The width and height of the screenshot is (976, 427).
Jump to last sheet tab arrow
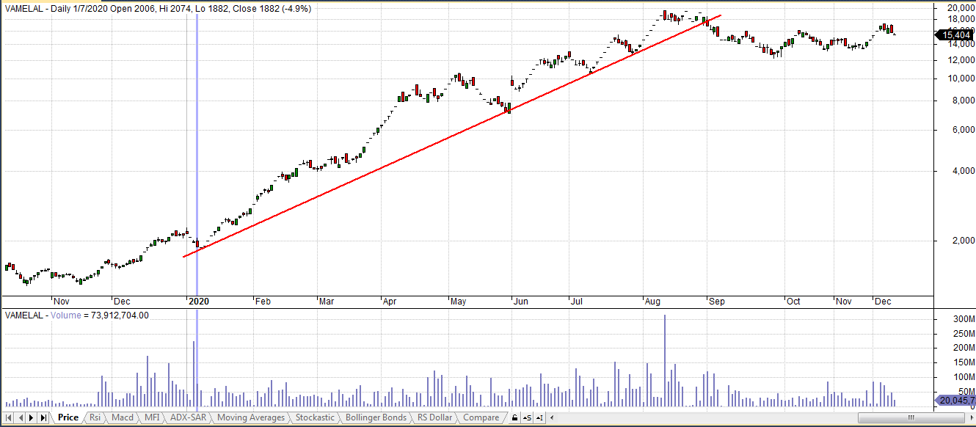[43, 417]
